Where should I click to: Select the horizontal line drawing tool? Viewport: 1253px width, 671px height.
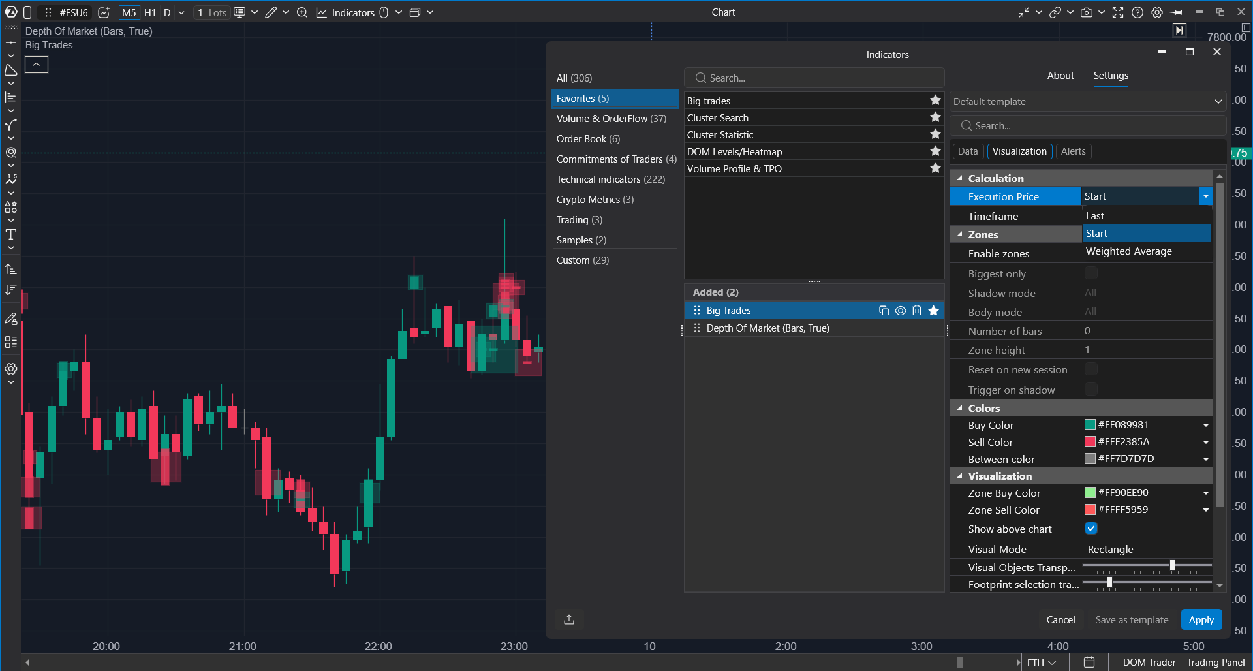tap(11, 42)
